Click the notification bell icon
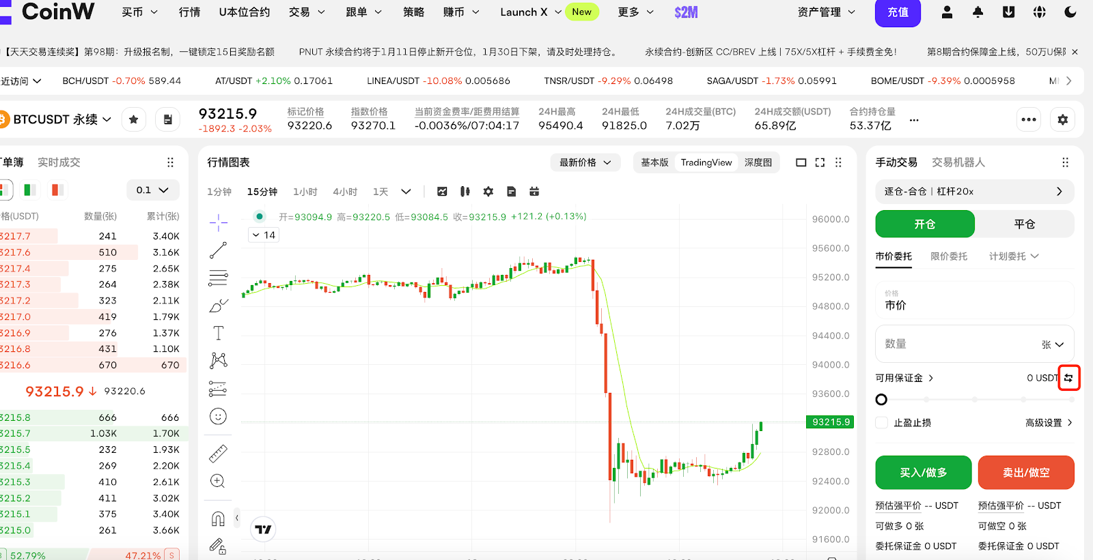Screen dimensions: 1093x560 point(978,12)
